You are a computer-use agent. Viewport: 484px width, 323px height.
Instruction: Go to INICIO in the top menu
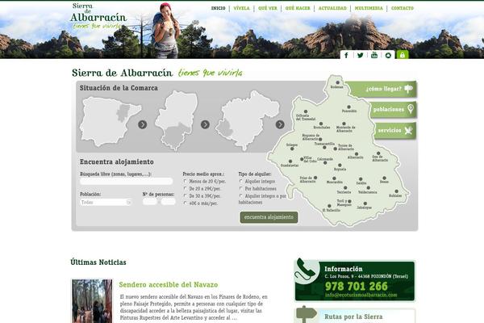pyautogui.click(x=219, y=8)
